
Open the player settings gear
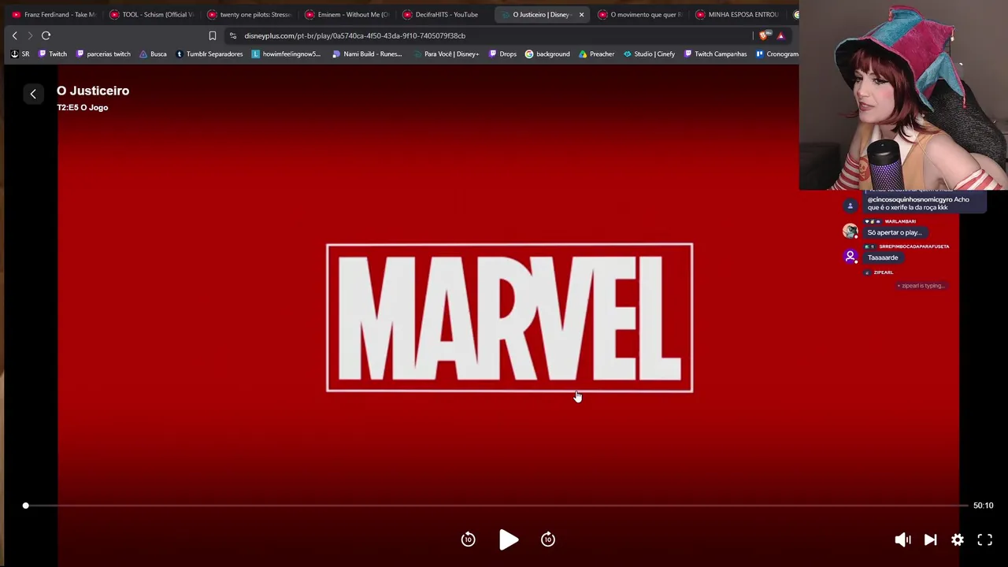tap(958, 539)
